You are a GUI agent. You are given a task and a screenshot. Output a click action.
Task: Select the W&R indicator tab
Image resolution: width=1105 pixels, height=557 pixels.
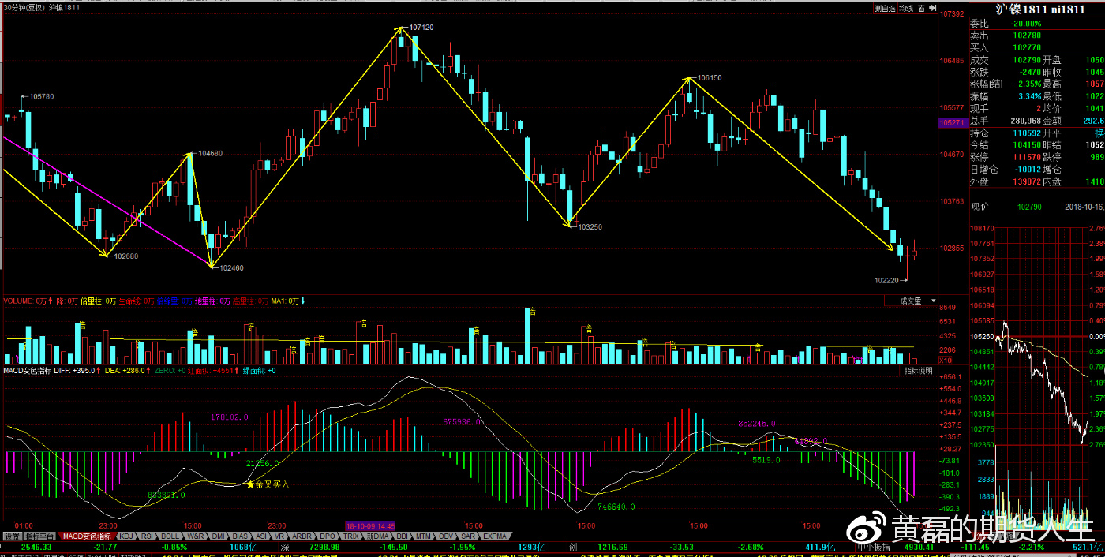195,536
